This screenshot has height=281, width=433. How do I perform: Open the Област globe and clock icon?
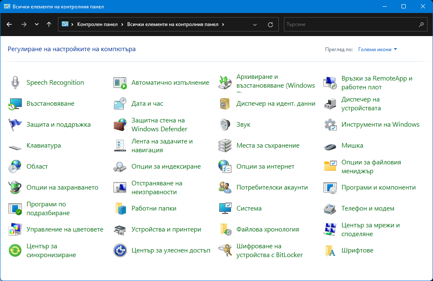click(x=15, y=167)
